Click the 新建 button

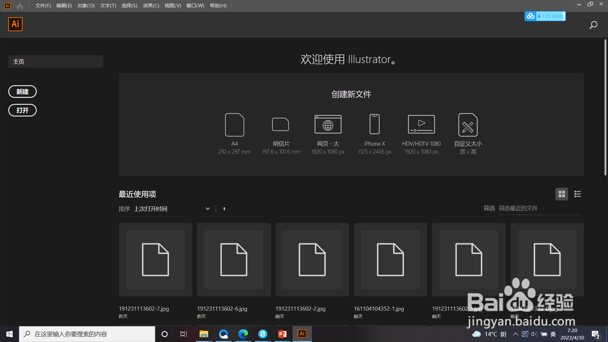pos(22,92)
